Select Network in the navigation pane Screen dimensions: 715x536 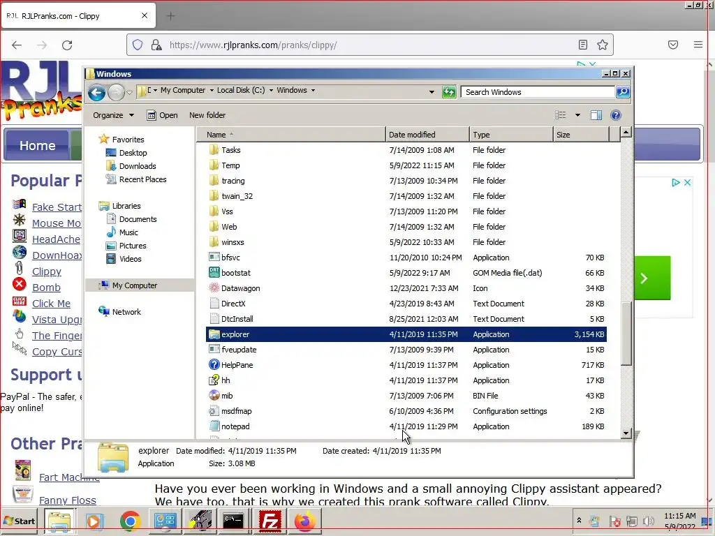click(126, 312)
